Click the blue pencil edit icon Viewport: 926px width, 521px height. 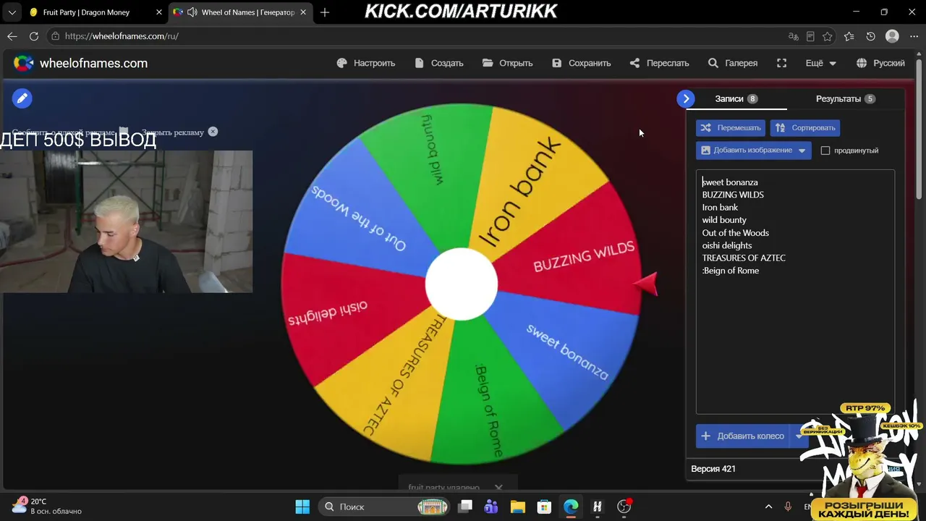(22, 98)
